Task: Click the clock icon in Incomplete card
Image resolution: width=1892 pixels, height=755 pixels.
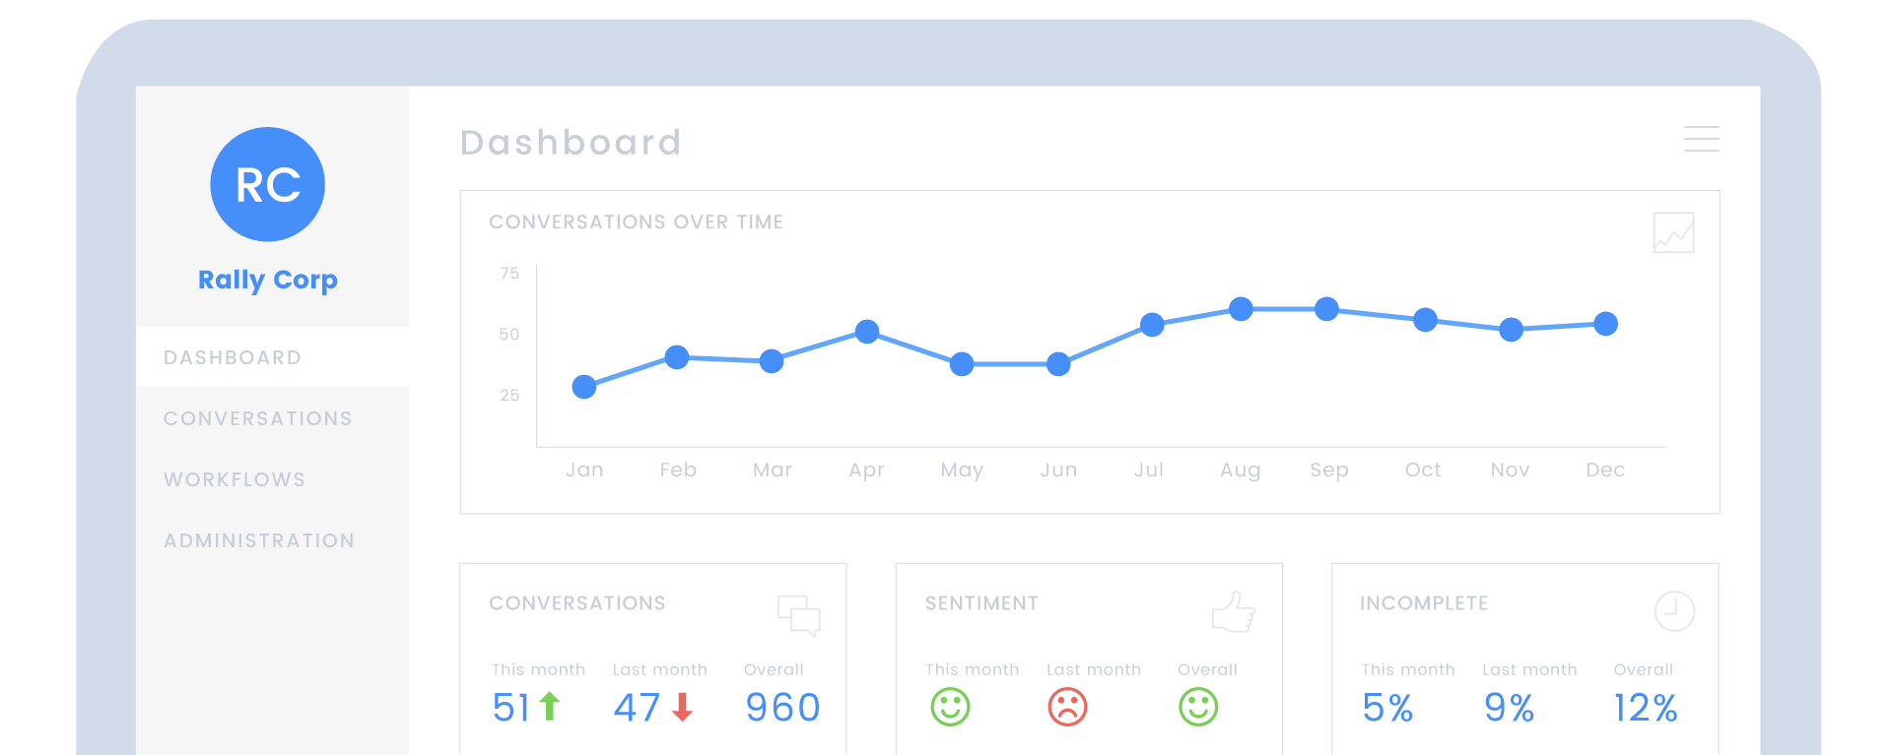Action: click(1673, 611)
